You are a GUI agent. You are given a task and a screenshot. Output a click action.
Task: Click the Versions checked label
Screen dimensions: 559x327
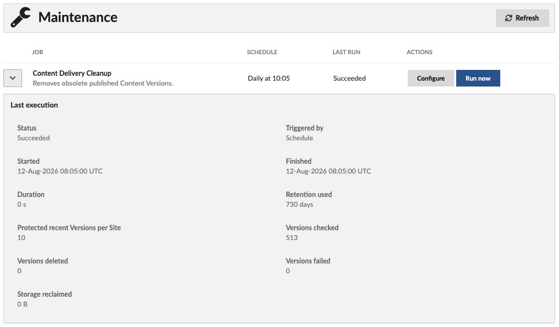(x=312, y=228)
